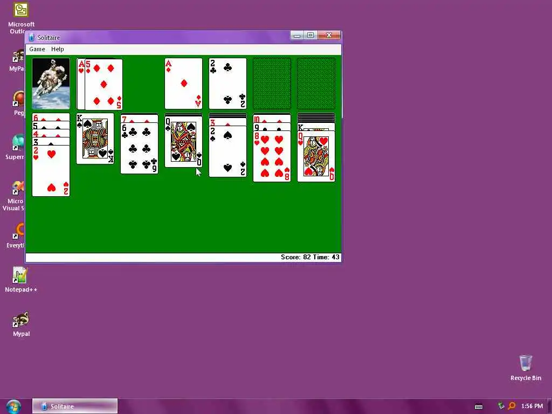Select the Queen of spades card
The image size is (552, 414).
[x=183, y=142]
